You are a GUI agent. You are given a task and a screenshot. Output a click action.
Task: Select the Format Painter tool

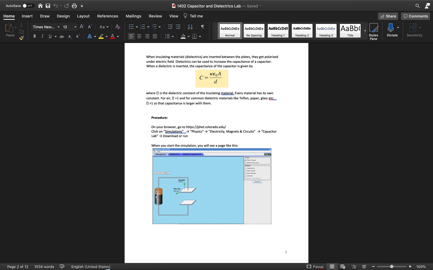[x=21, y=38]
